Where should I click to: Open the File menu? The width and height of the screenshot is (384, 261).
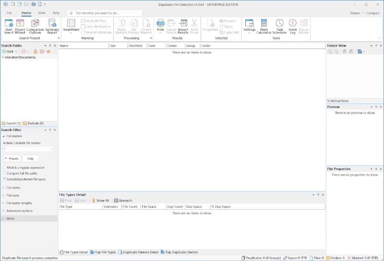click(9, 13)
